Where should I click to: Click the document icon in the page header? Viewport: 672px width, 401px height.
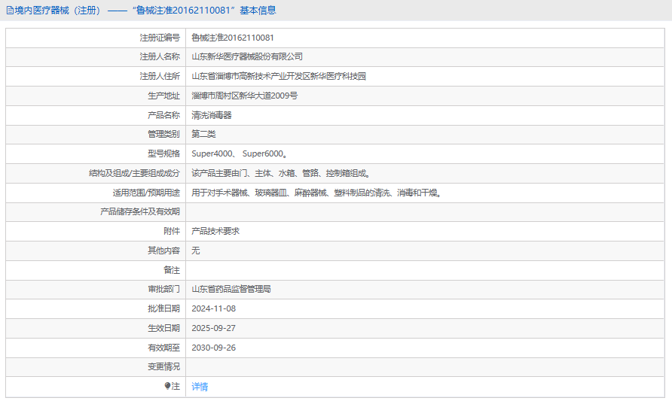click(x=10, y=11)
